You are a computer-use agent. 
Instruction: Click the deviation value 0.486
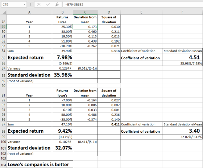(x=85, y=115)
